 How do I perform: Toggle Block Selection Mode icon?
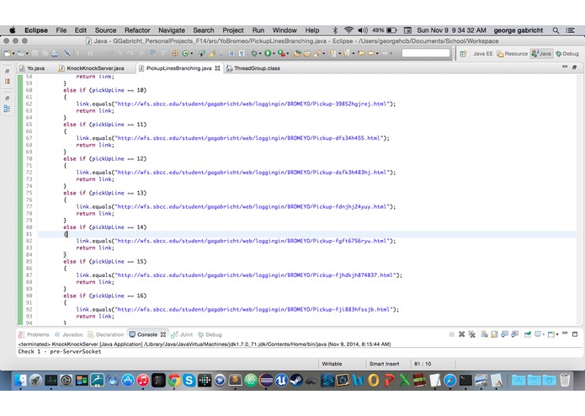click(x=231, y=53)
